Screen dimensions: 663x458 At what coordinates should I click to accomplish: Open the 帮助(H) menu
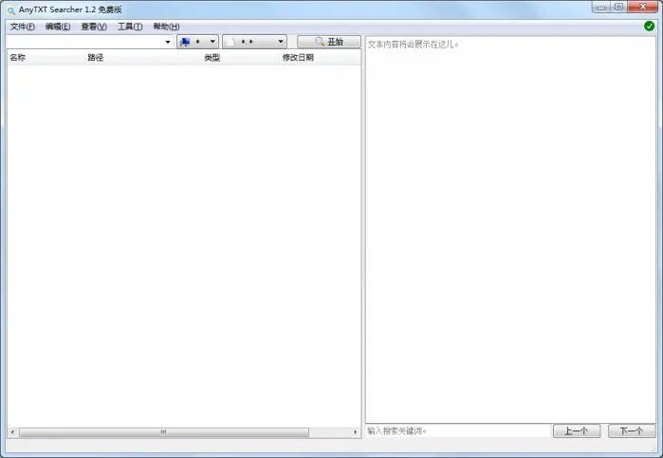point(166,27)
